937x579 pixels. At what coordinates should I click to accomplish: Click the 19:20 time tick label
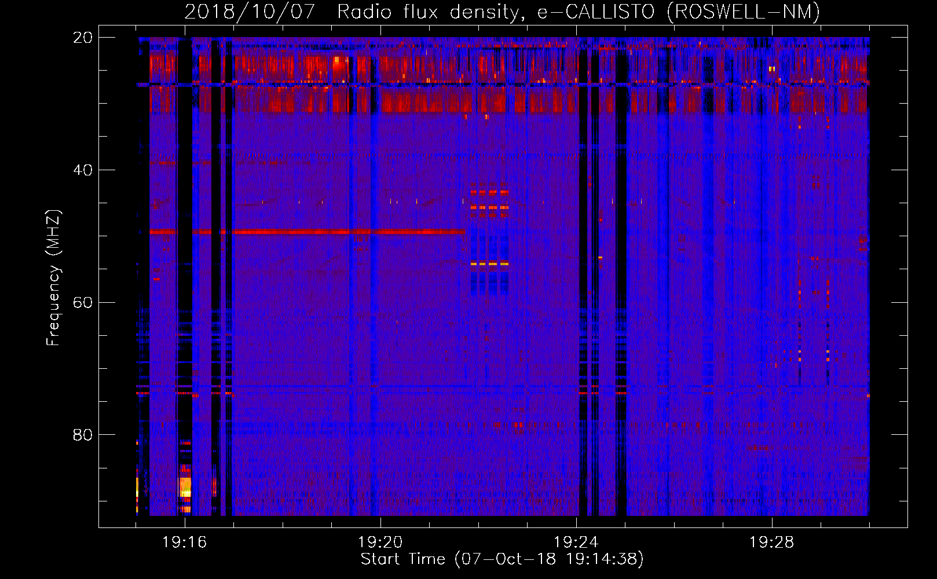(380, 543)
